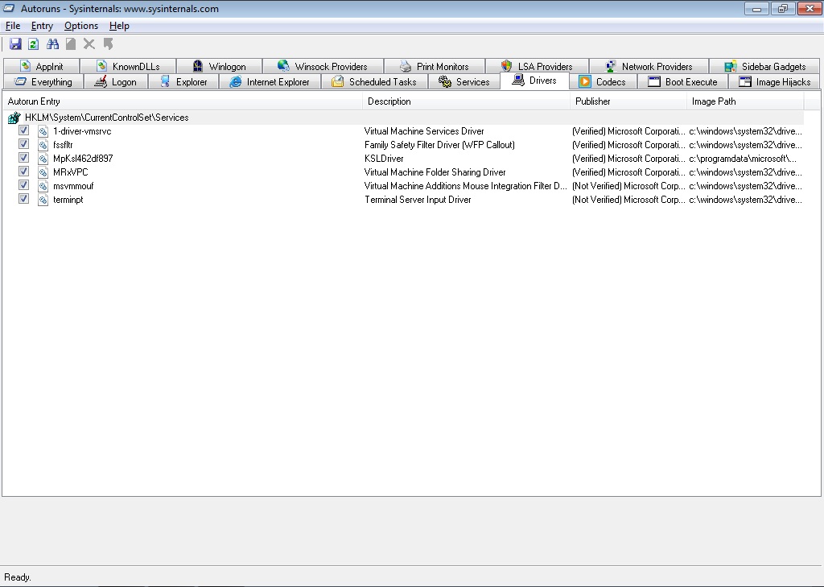
Task: Select the HKLM\System\CurrentControlSet\Services row
Action: (405, 118)
